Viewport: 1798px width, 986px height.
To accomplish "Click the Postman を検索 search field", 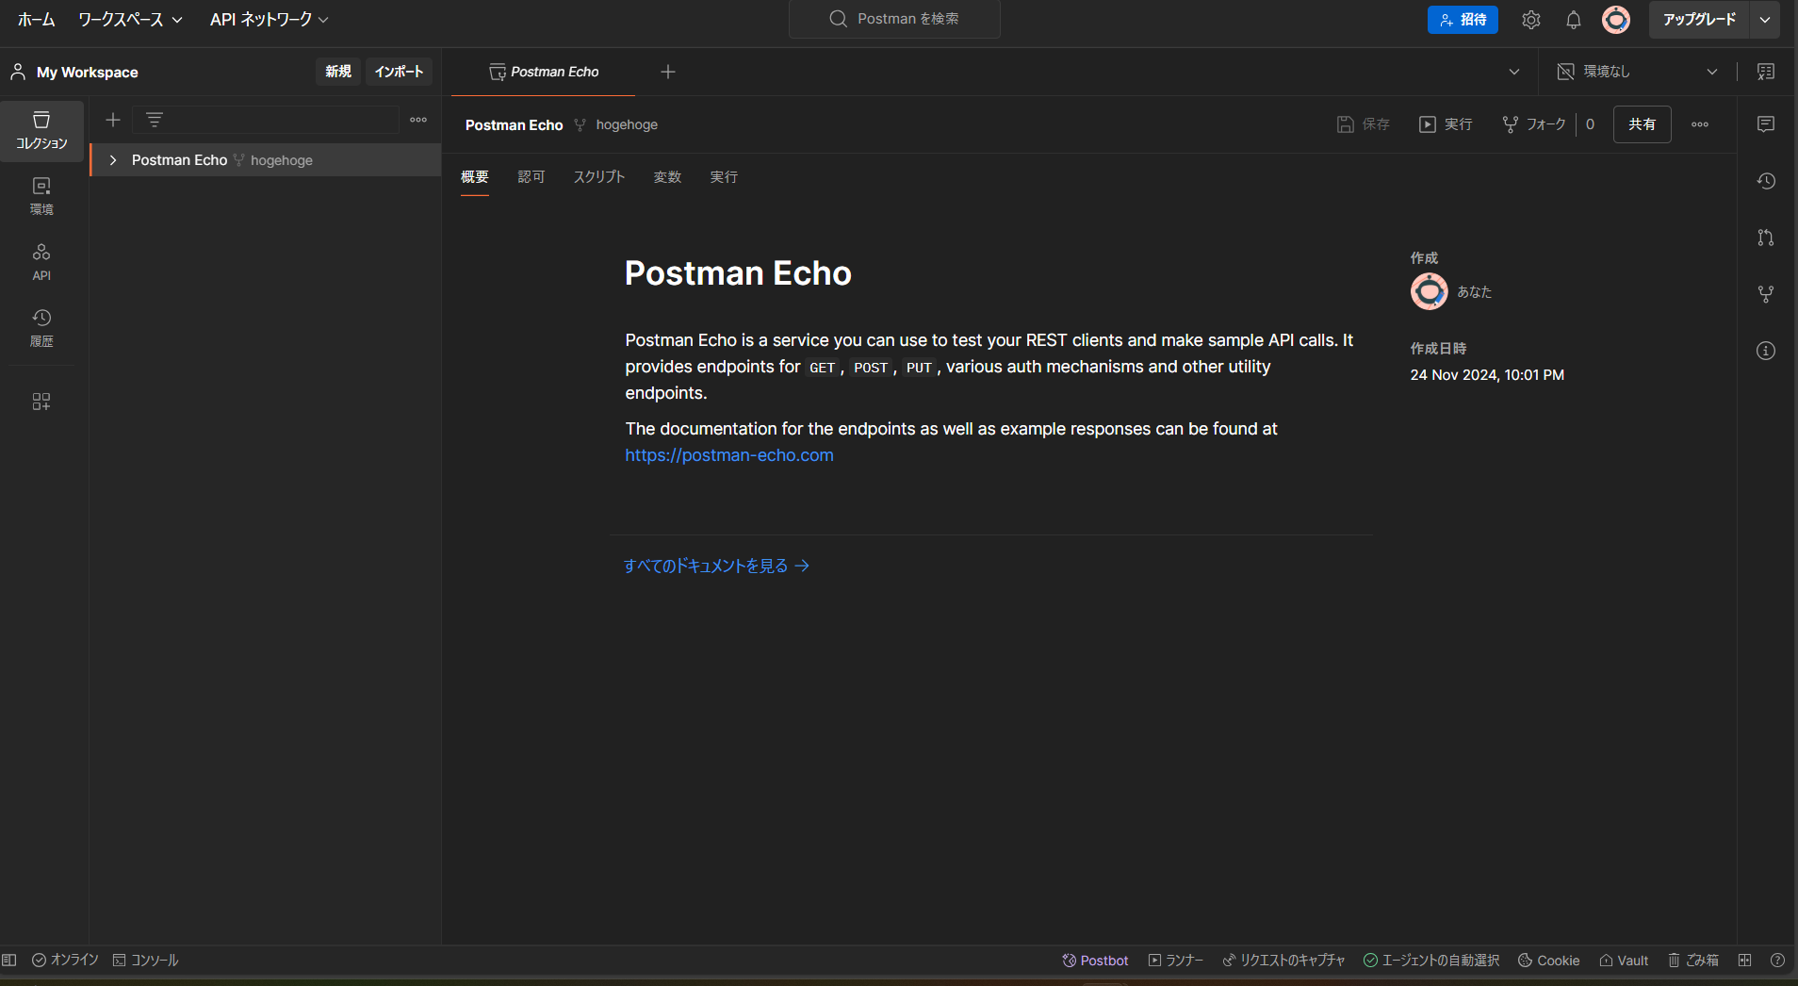I will [x=894, y=19].
